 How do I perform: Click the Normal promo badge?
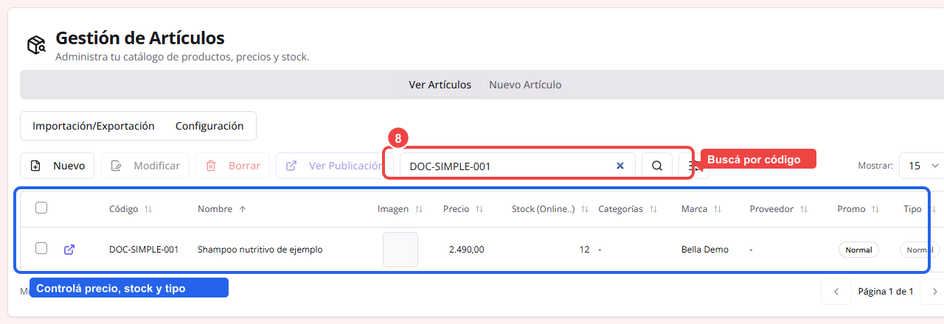tap(858, 250)
